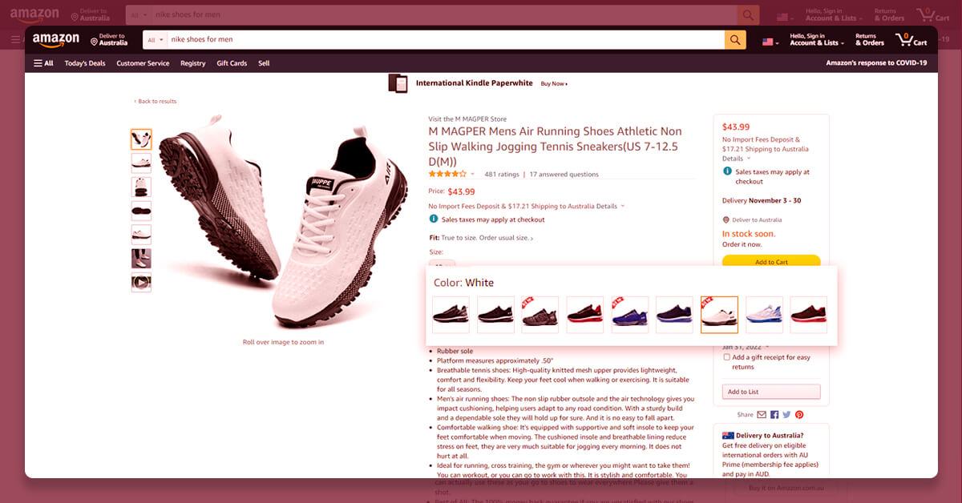962x503 pixels.
Task: Click Back to results link
Action: [x=156, y=102]
